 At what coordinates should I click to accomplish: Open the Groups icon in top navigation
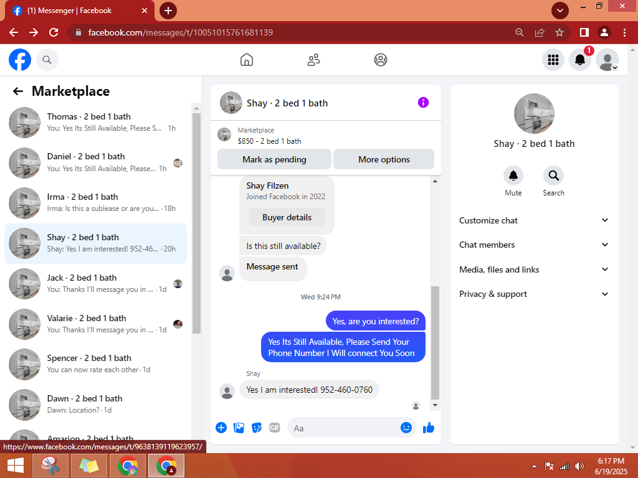pyautogui.click(x=381, y=60)
